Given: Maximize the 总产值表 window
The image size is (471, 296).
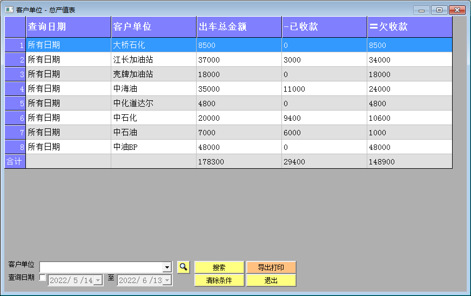Looking at the screenshot, I should [x=439, y=10].
